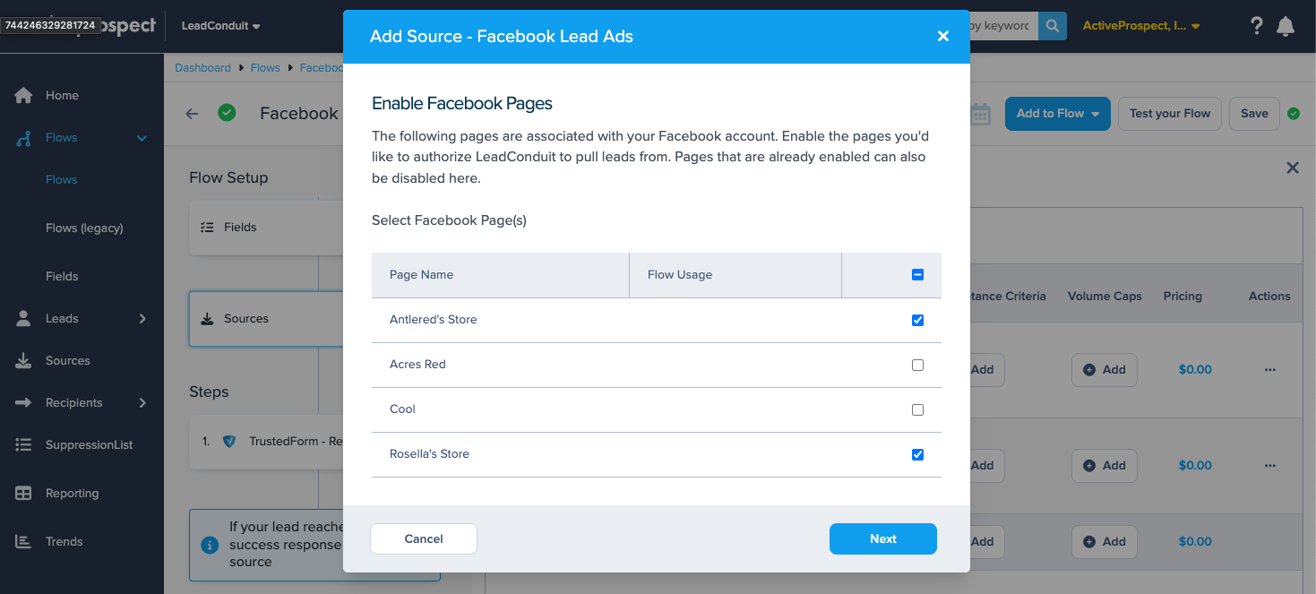The width and height of the screenshot is (1316, 594).
Task: Click the Trends chart icon
Action: pyautogui.click(x=24, y=542)
